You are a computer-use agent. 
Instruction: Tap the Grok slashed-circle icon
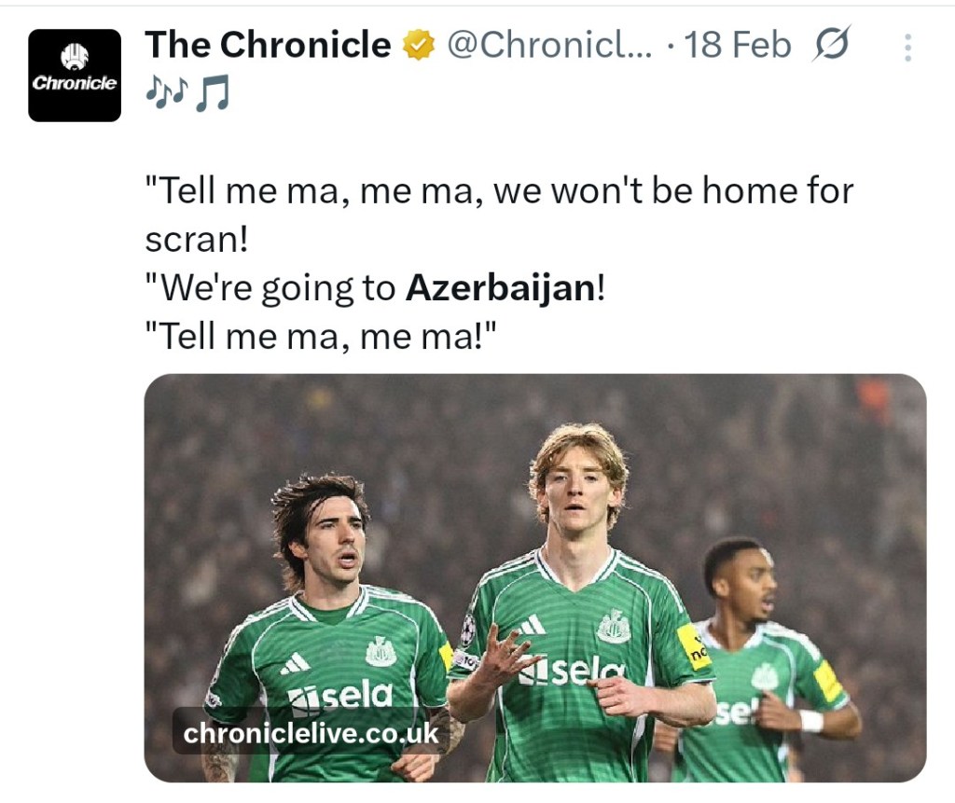tap(830, 45)
